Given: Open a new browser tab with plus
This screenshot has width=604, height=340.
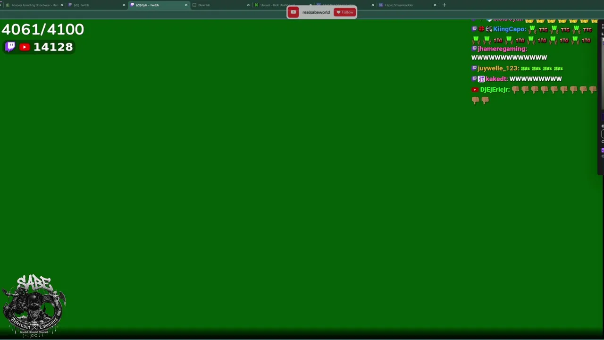Looking at the screenshot, I should pos(444,5).
